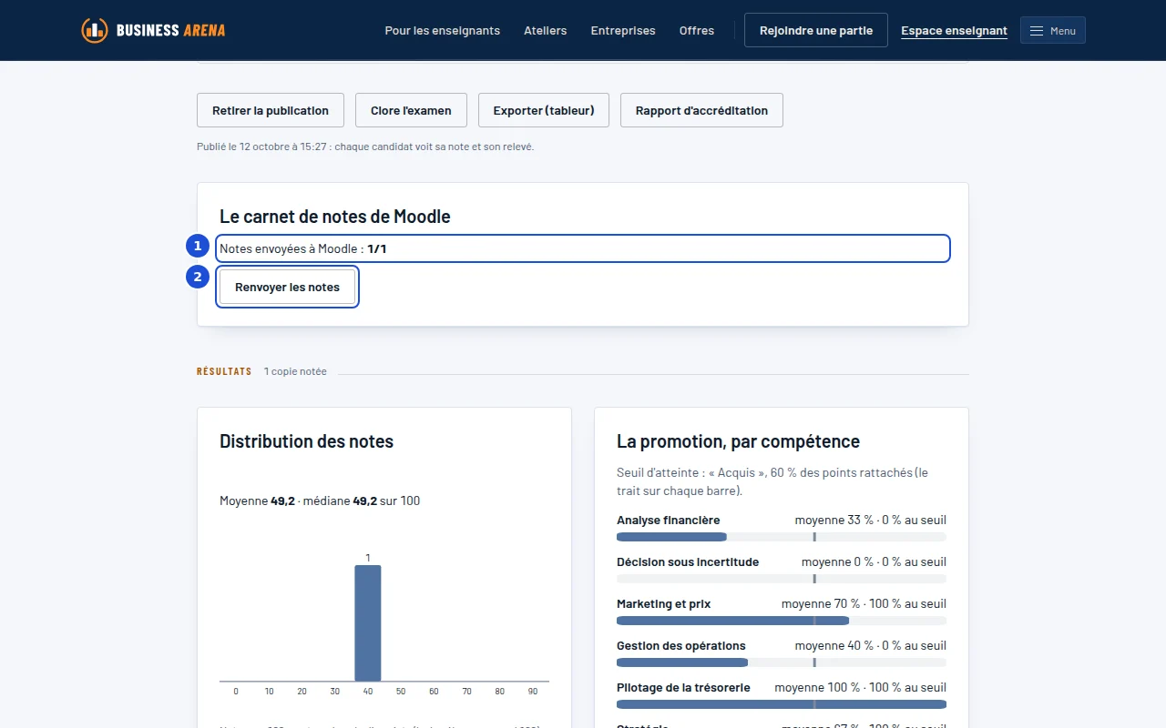Click 'moyenne 40 % · 0 % au seuil' text
1166x728 pixels.
(871, 645)
